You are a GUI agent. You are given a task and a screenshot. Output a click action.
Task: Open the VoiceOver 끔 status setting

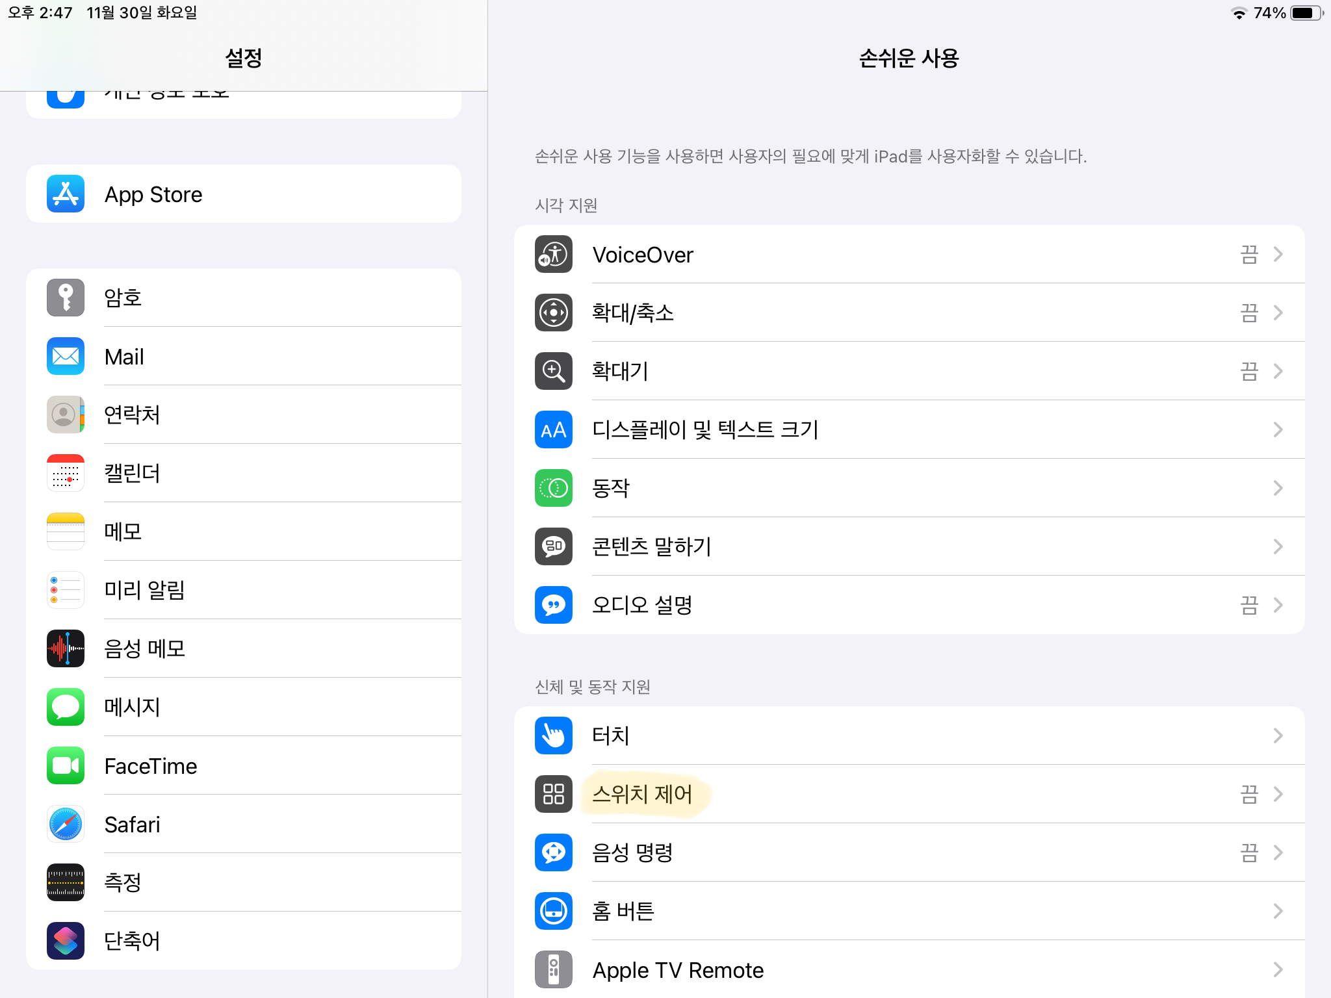tap(1248, 254)
